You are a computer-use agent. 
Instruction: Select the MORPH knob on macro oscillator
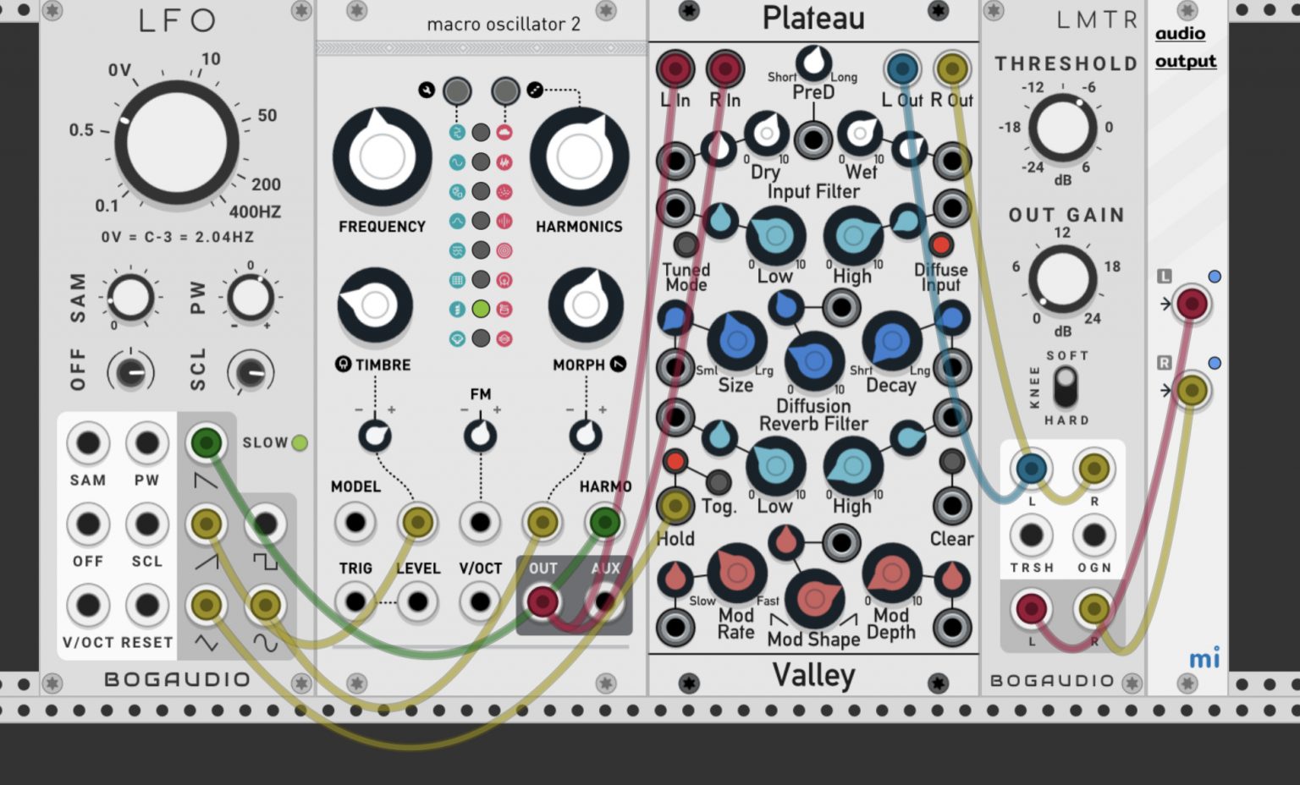pos(586,305)
